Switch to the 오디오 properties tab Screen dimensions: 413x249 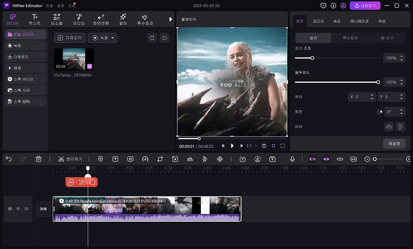point(319,21)
